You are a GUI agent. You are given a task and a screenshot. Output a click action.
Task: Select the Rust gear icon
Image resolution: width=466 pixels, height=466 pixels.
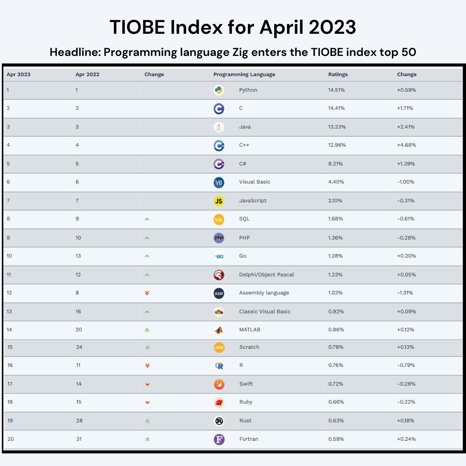pyautogui.click(x=219, y=421)
